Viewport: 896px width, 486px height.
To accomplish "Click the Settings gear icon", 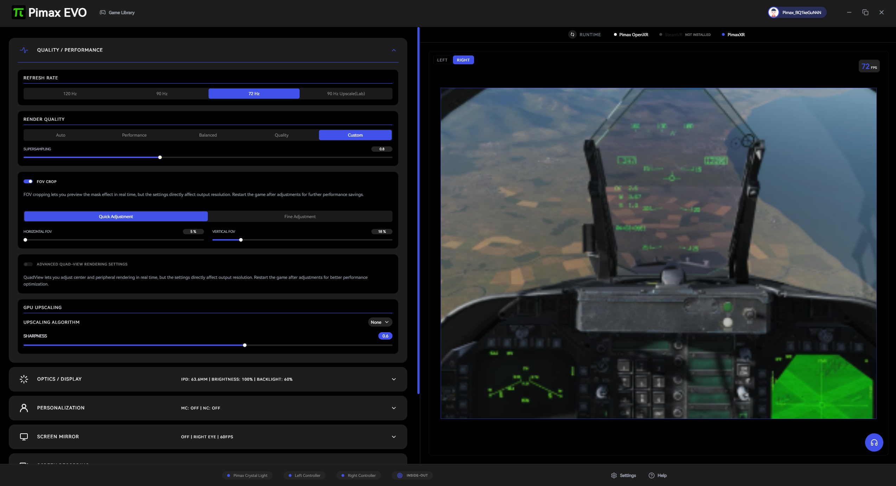I will [x=614, y=475].
